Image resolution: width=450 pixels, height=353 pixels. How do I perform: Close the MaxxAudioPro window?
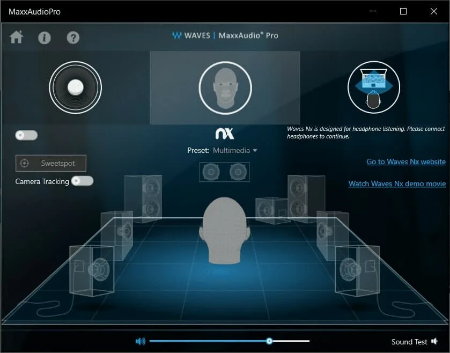coord(434,11)
